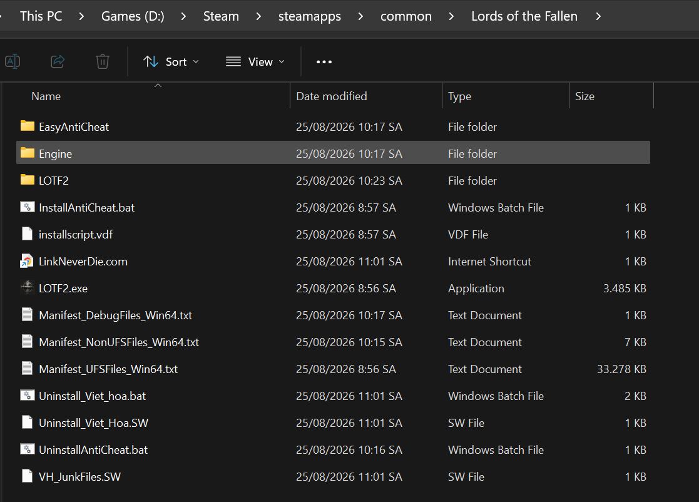Viewport: 699px width, 502px height.
Task: Click the VH_JunkFiles.SW file name
Action: point(80,476)
